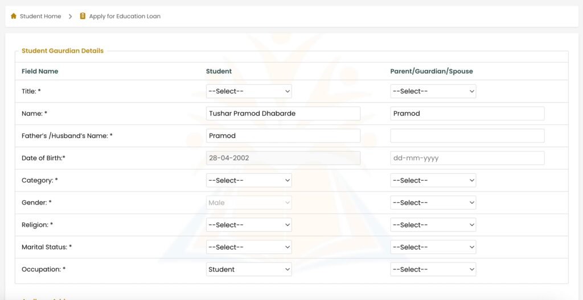Image resolution: width=583 pixels, height=300 pixels.
Task: Open the student Title dropdown
Action: pos(249,91)
